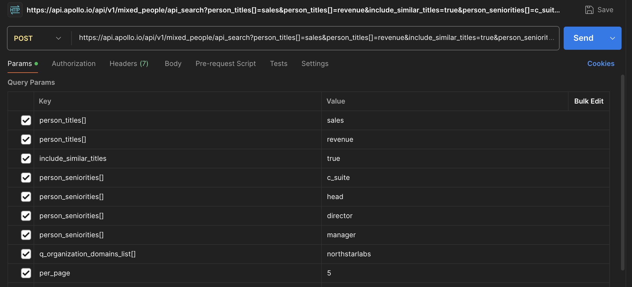The height and width of the screenshot is (287, 632).
Task: Click the 'true' value cell
Action: [465, 159]
